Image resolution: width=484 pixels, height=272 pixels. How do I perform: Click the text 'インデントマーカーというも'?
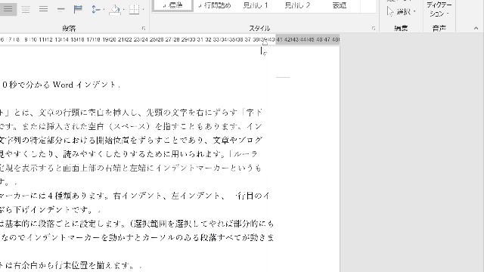click(x=209, y=168)
